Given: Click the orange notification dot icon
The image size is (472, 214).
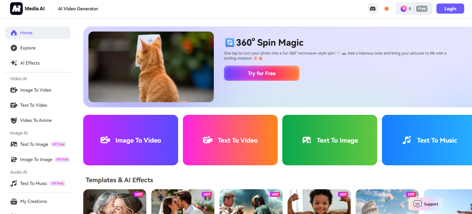Looking at the screenshot, I should 386,9.
